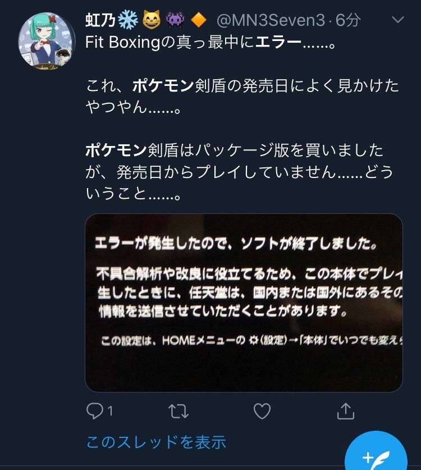Open the share icon below the photo

point(345,411)
